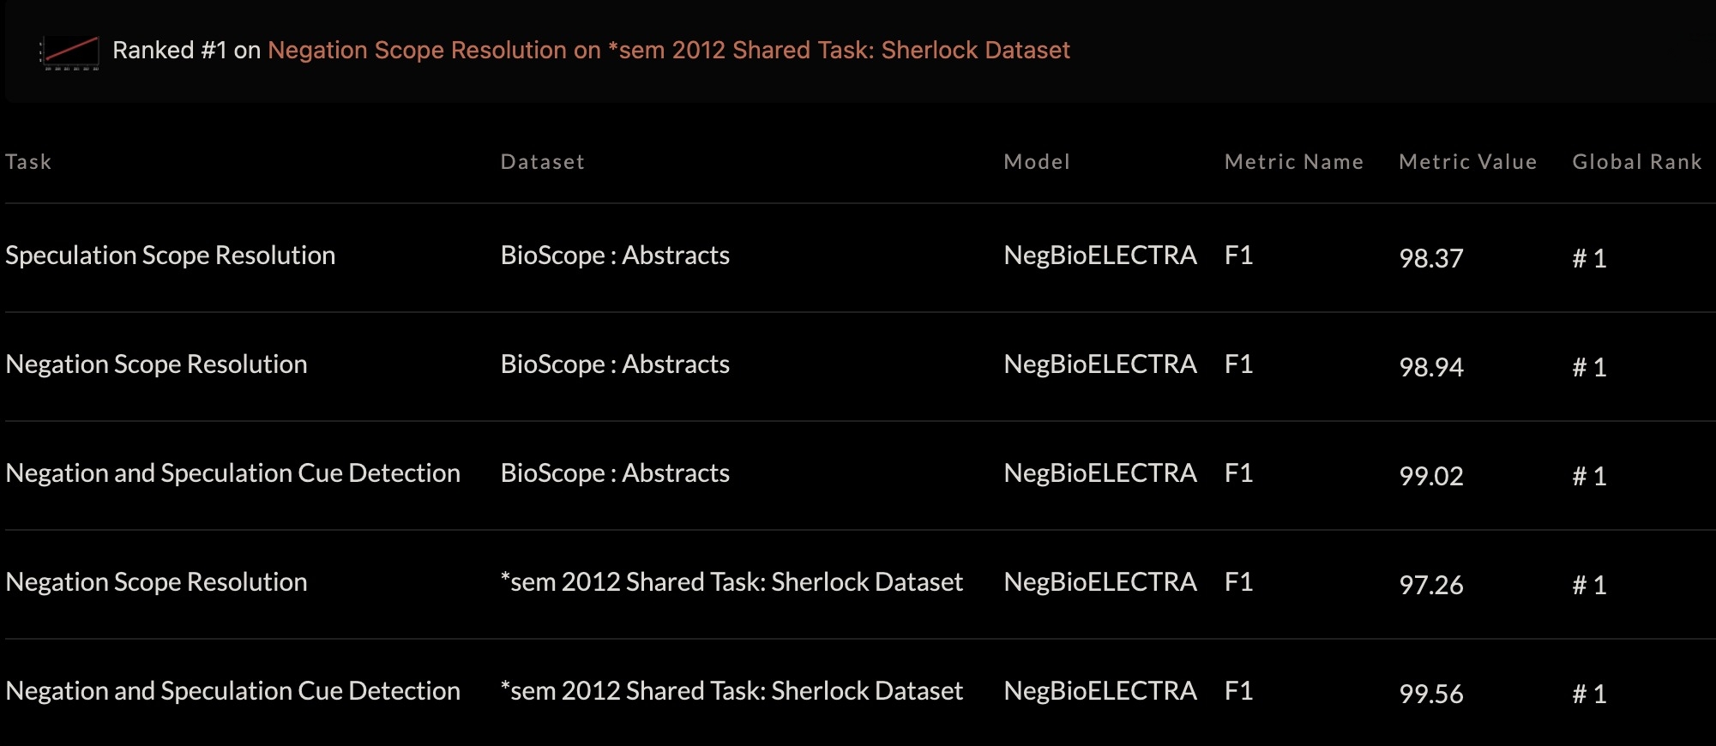This screenshot has width=1716, height=746.
Task: Click the # 1 rank for F1 98.94
Action: (1589, 367)
